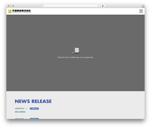Minimize the window with the yellow button
The height and width of the screenshot is (128, 151).
[11, 6]
